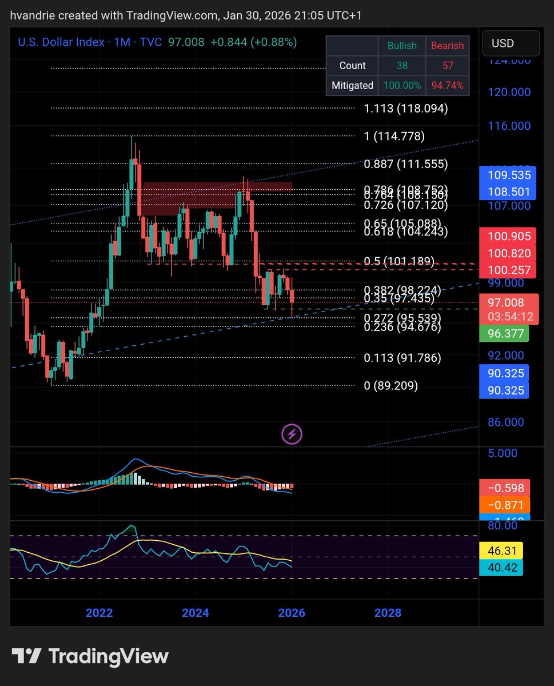
Task: Click the Mitigated row label in the table
Action: coord(352,85)
